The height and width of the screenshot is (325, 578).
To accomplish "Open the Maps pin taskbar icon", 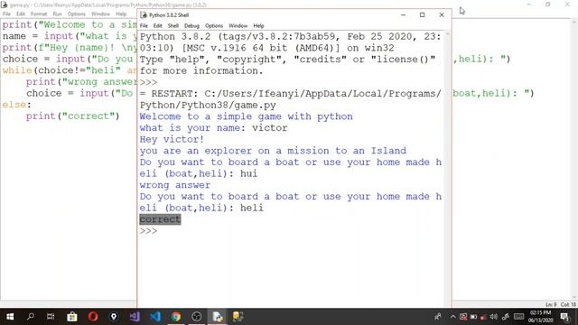I will [x=114, y=317].
